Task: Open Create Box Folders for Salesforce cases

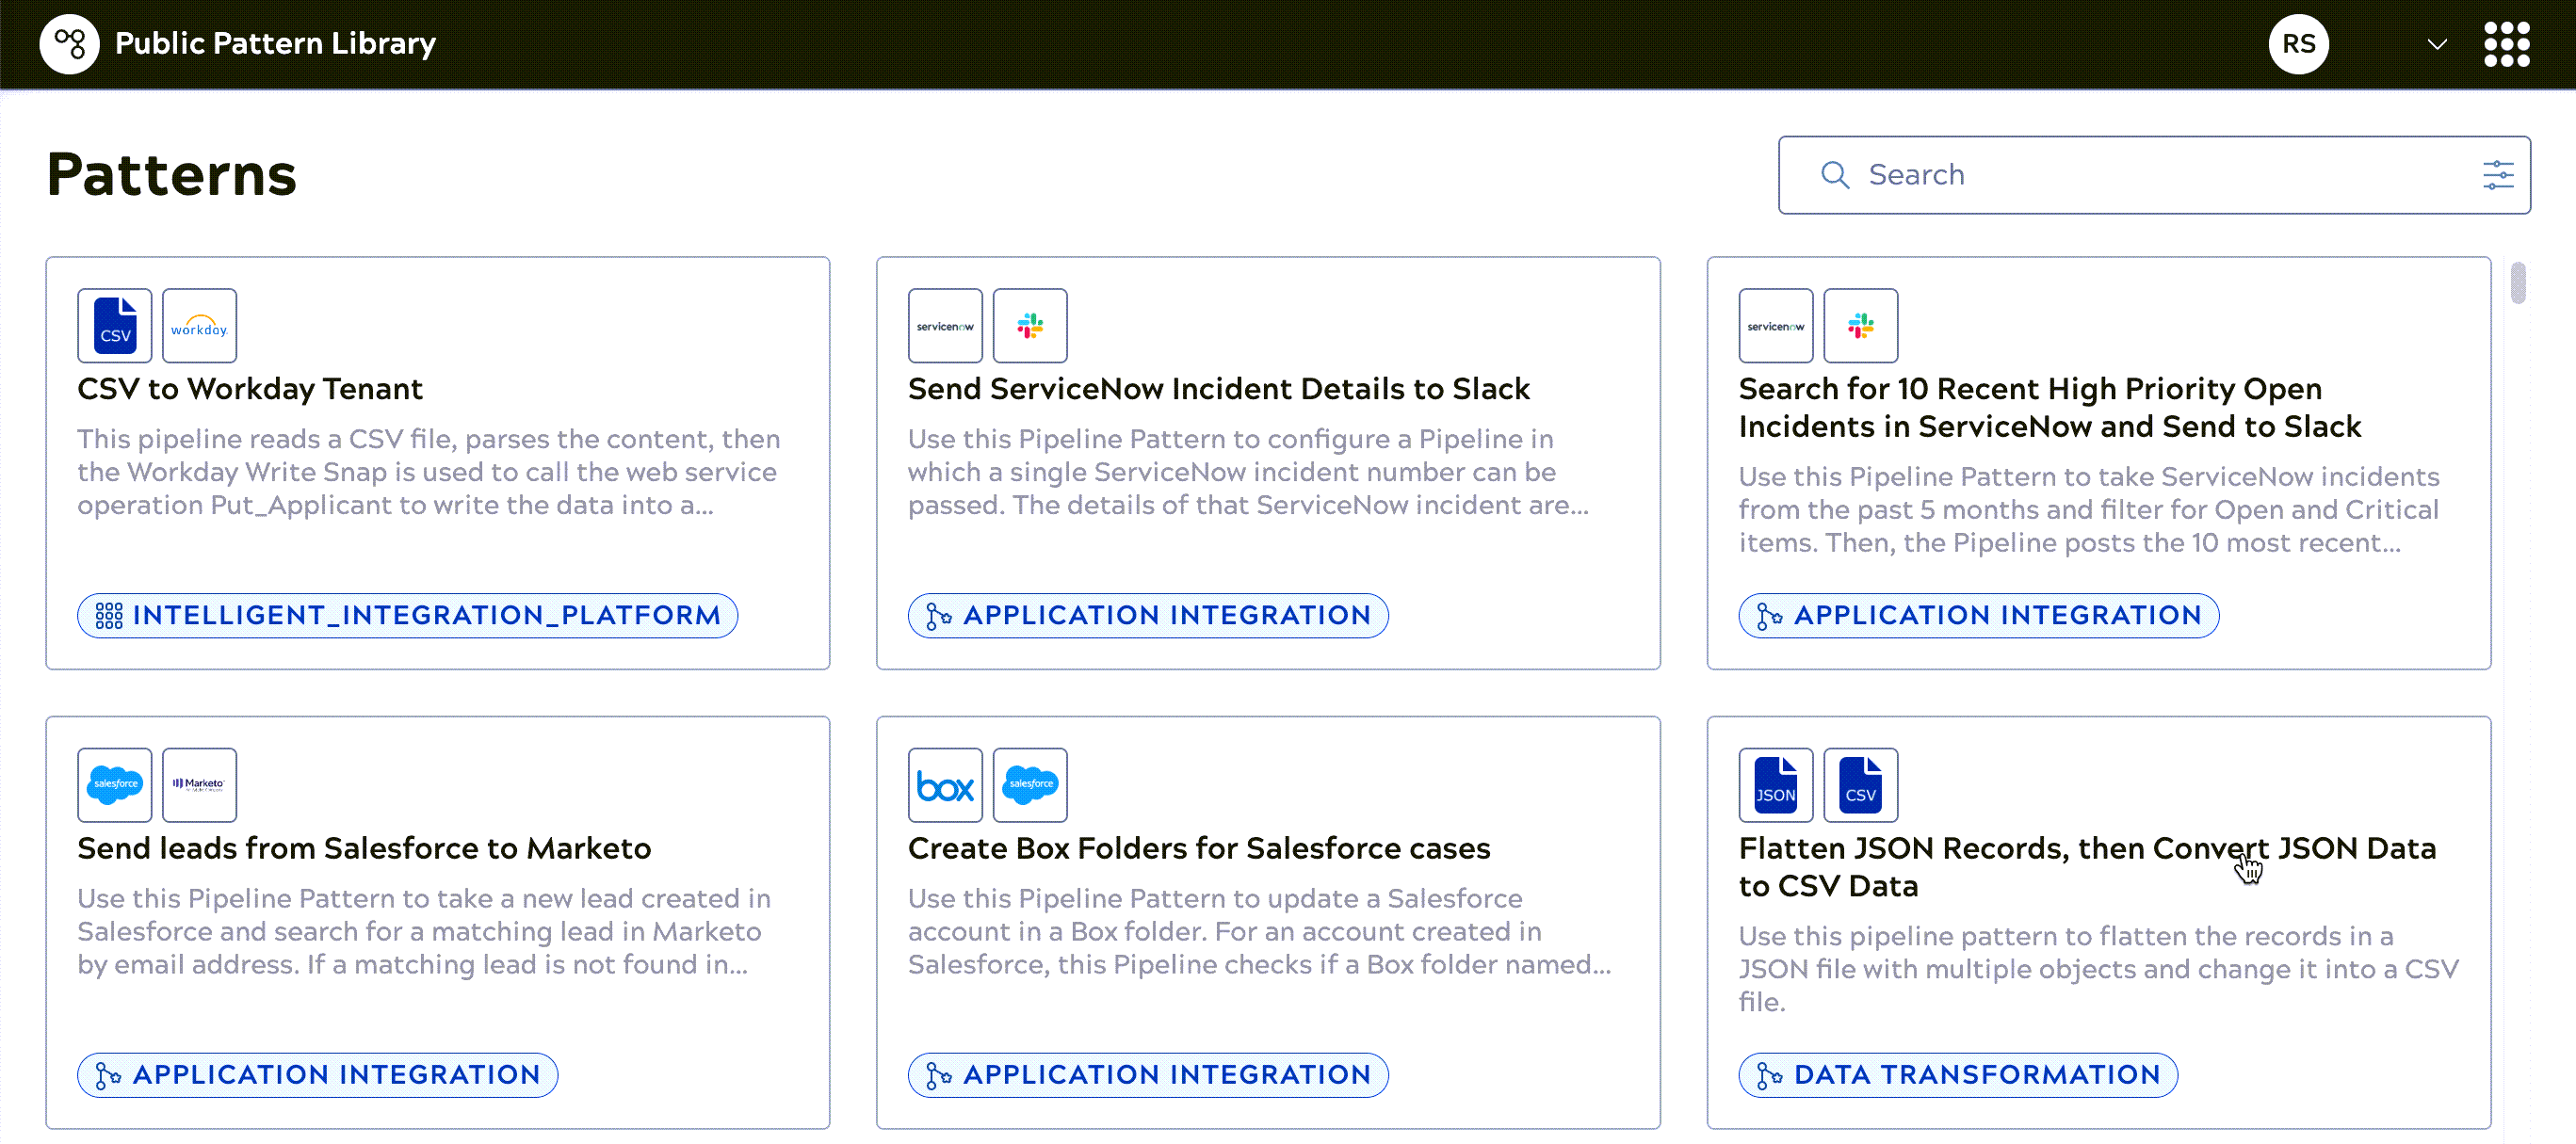Action: [x=1198, y=848]
